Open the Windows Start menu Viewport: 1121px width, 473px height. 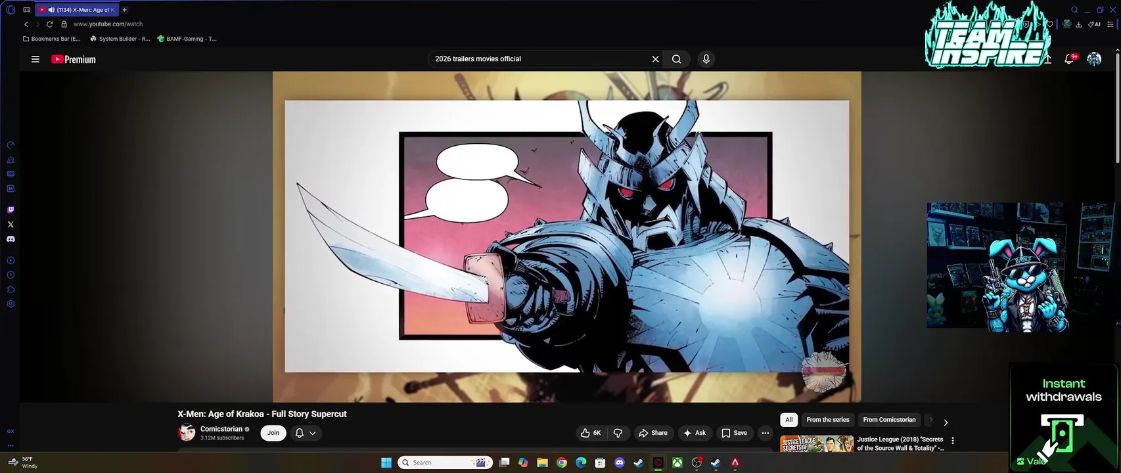coord(386,462)
